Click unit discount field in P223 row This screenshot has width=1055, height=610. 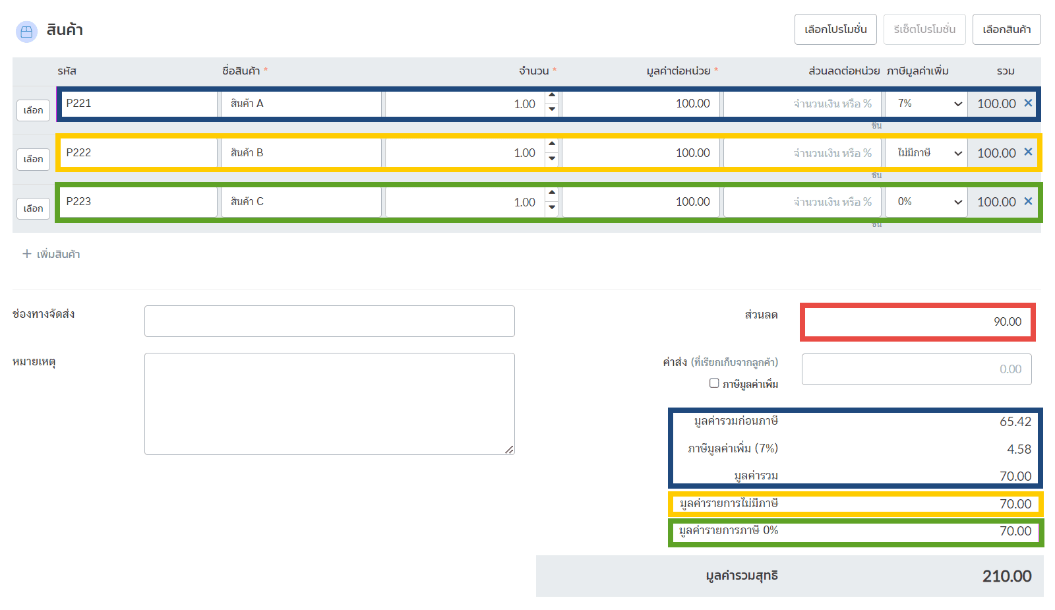click(802, 202)
